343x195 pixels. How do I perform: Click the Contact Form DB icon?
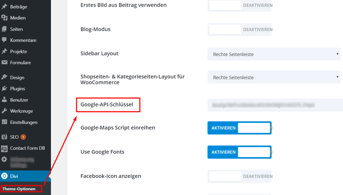[4, 148]
